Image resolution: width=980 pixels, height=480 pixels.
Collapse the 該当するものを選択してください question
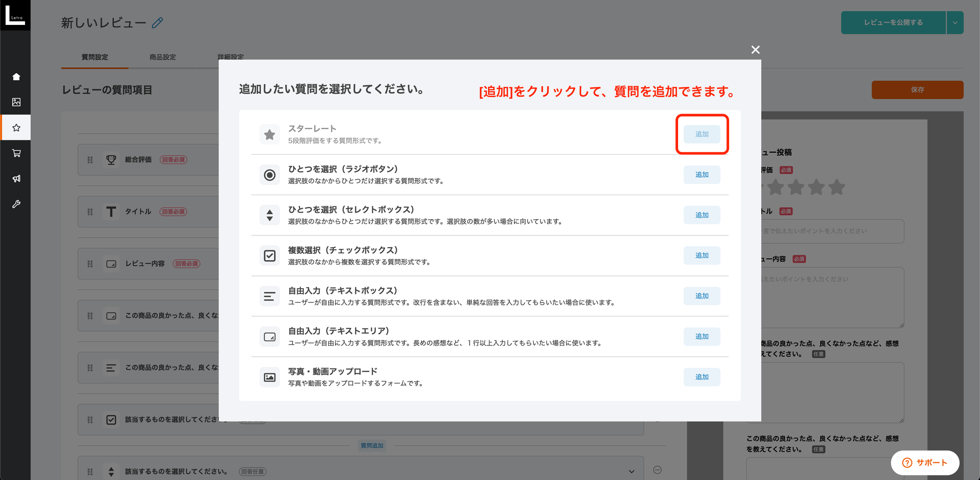[x=631, y=471]
